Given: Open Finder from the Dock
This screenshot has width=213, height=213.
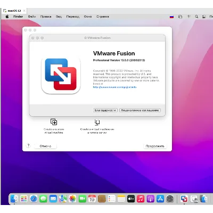Looking at the screenshot, I should coord(14,199).
